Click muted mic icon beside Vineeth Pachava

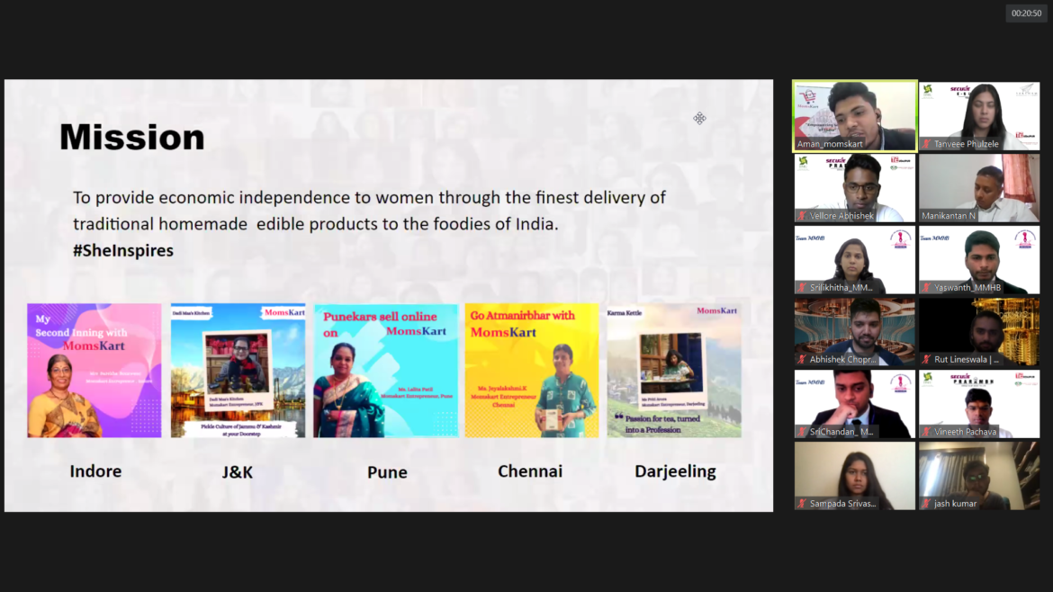(926, 432)
